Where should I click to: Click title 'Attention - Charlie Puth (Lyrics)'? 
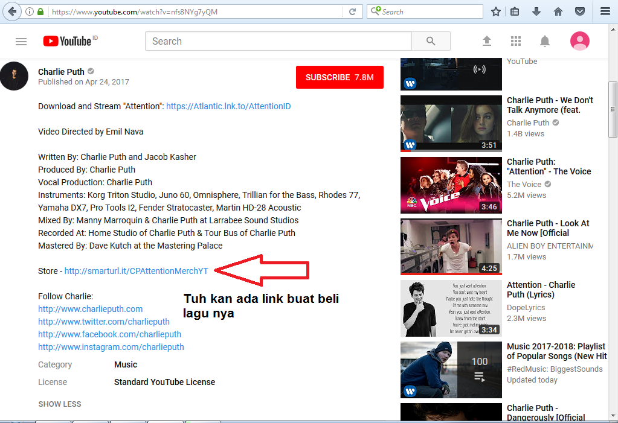pyautogui.click(x=541, y=290)
